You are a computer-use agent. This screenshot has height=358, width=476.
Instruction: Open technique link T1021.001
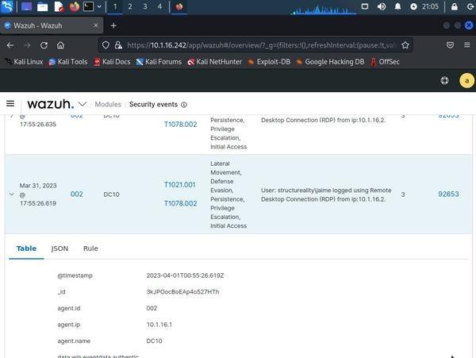point(180,185)
